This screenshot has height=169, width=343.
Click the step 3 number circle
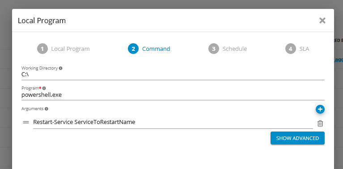[x=214, y=49]
